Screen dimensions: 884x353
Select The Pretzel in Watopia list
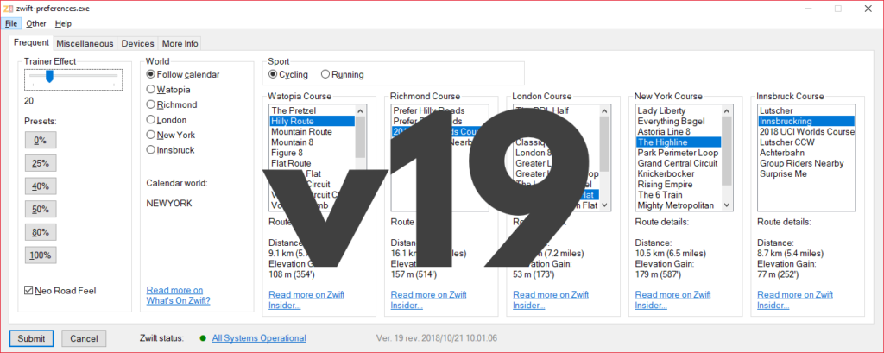tap(313, 110)
